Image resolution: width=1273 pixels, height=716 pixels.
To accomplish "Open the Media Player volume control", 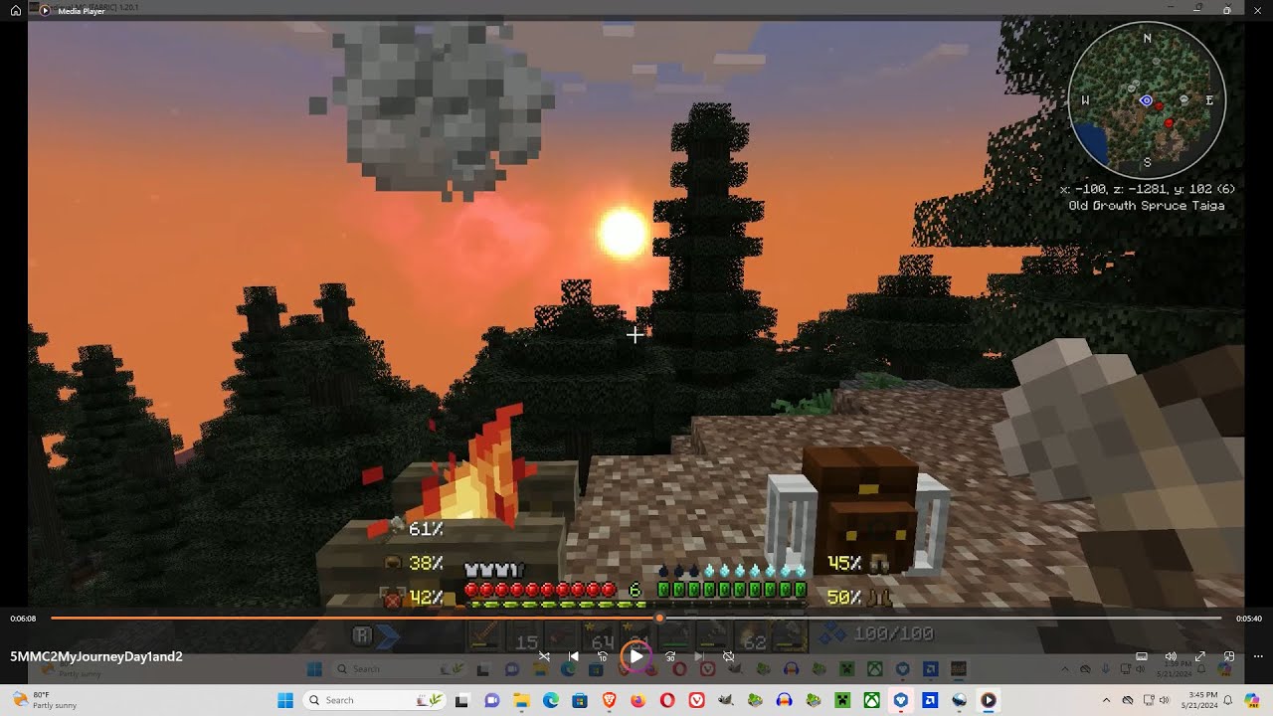I will 1171,656.
